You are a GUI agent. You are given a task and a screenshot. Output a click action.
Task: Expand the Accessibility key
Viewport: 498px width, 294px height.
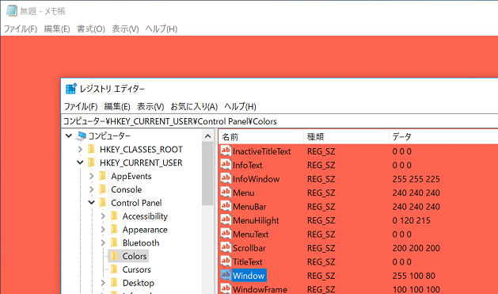point(103,216)
